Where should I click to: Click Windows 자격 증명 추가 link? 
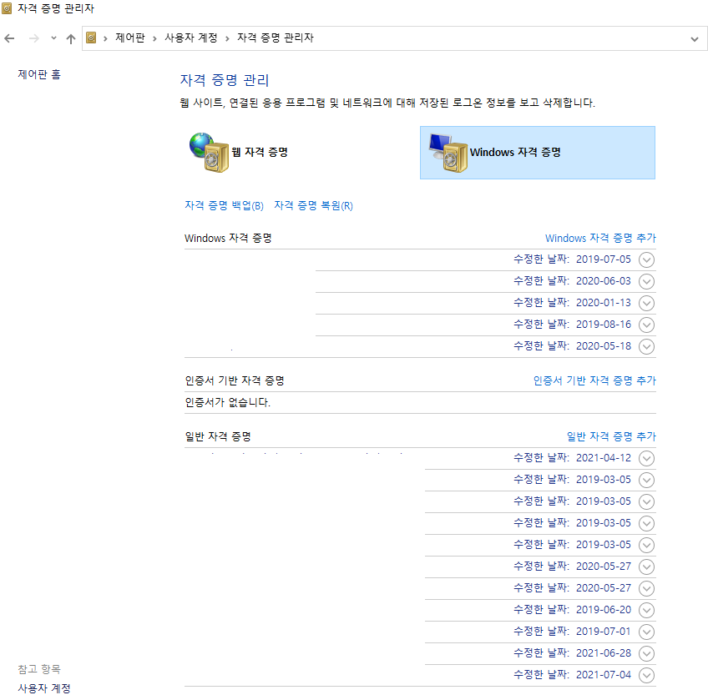click(600, 239)
